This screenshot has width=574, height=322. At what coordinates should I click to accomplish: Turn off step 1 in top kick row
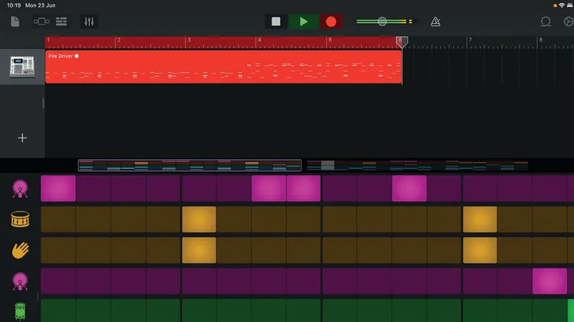click(58, 188)
